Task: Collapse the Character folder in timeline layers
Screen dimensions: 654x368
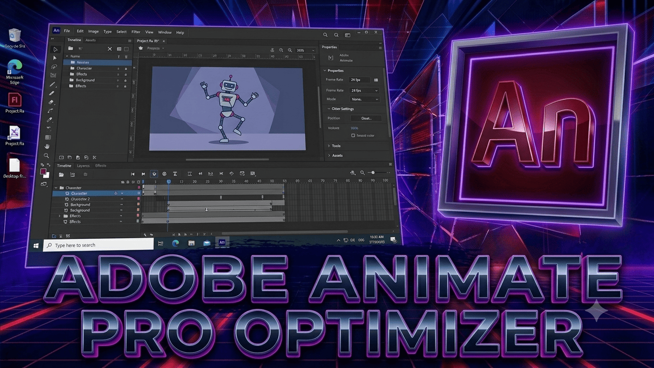Action: [x=56, y=188]
